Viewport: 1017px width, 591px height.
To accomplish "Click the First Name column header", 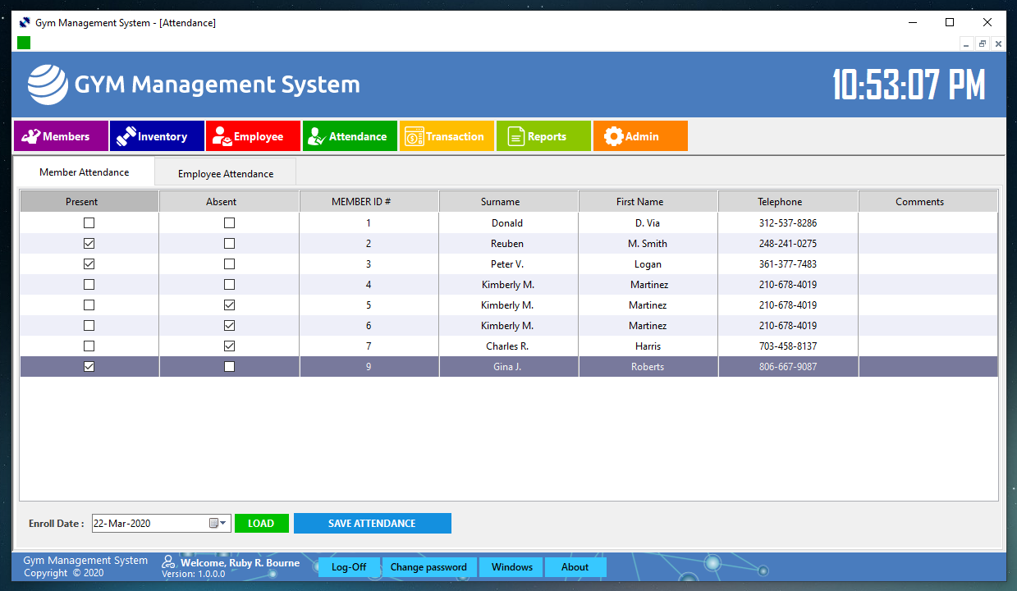I will coord(648,202).
